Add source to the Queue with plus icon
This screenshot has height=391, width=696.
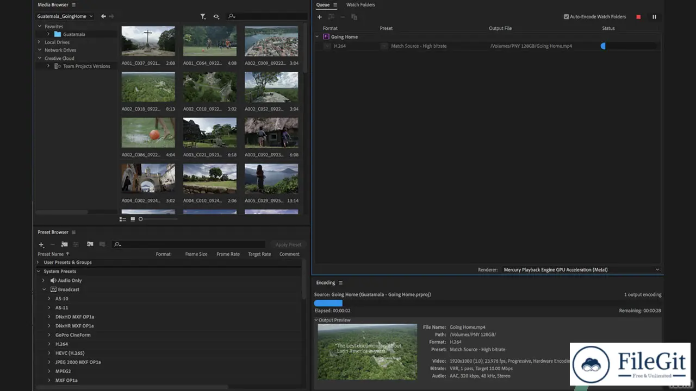320,17
